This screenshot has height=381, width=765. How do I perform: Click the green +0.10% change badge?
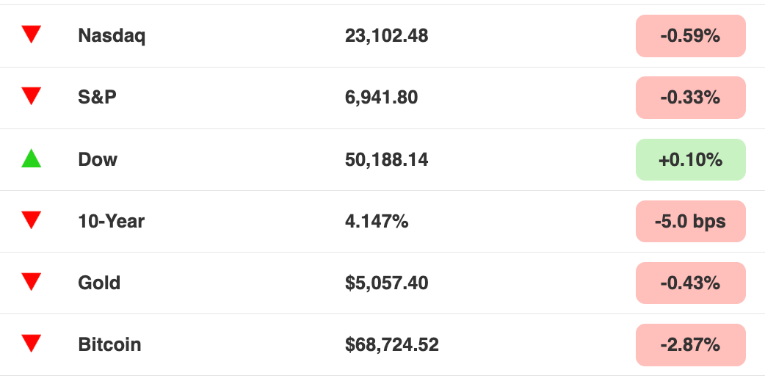click(690, 159)
